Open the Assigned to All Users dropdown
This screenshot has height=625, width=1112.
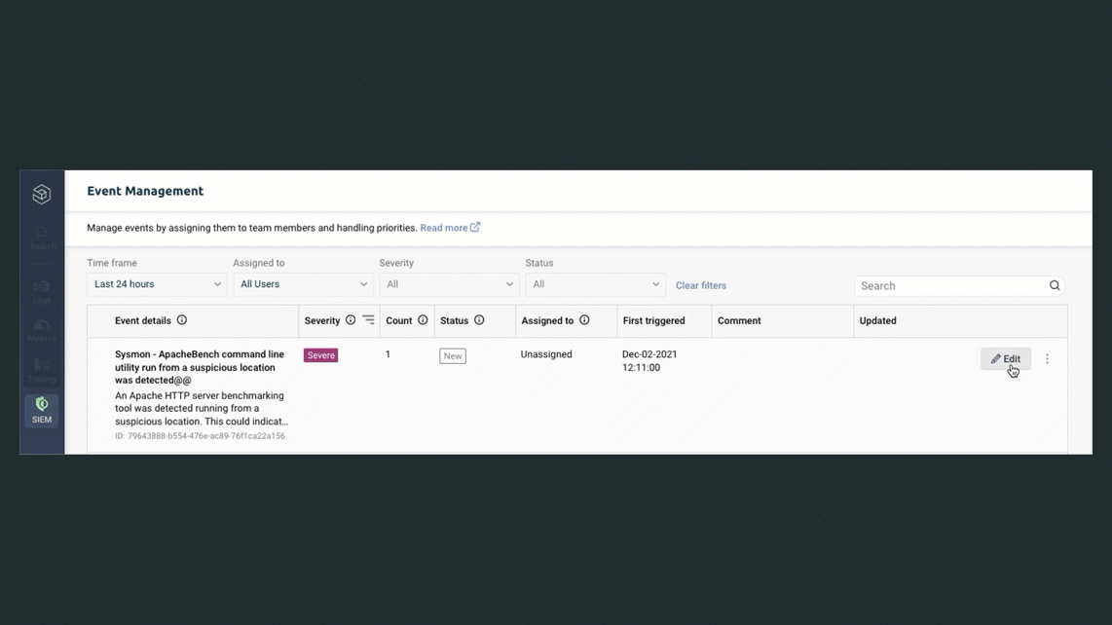pos(303,284)
